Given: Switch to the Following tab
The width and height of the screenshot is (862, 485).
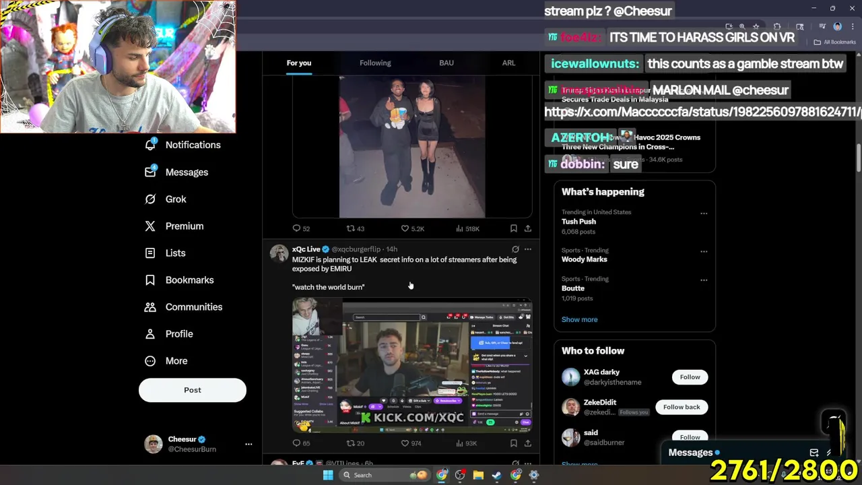Looking at the screenshot, I should (375, 63).
